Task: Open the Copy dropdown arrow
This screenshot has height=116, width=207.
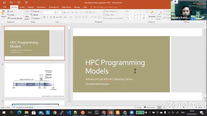Action: [16, 15]
